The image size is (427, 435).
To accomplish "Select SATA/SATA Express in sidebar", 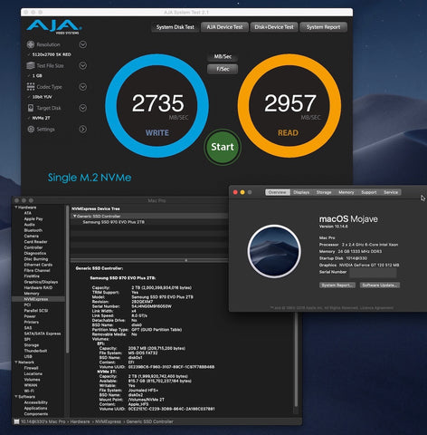I will click(43, 333).
